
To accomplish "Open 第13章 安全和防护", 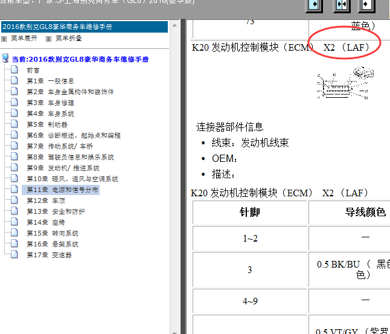I will [x=56, y=211].
